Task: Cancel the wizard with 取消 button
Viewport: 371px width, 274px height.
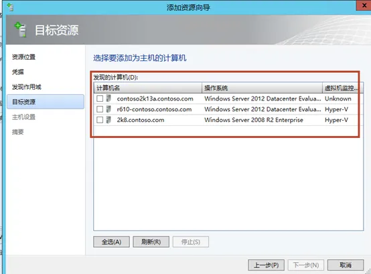Action: (346, 265)
